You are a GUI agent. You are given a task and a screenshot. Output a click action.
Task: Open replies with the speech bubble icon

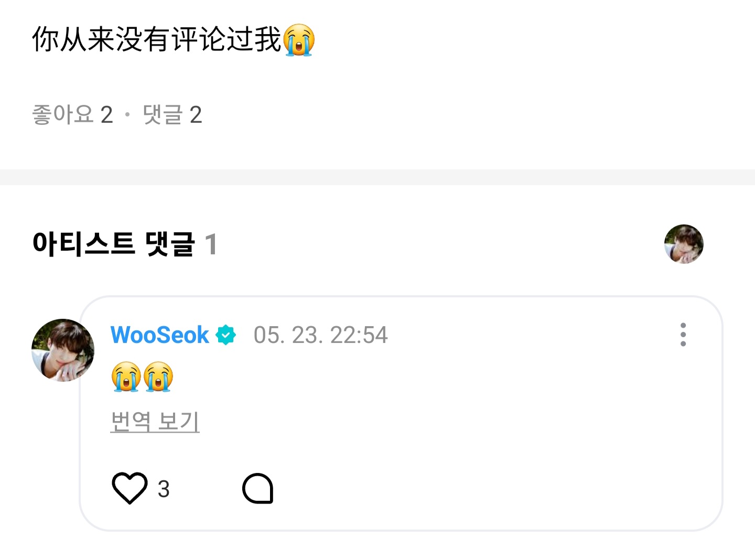tap(258, 489)
